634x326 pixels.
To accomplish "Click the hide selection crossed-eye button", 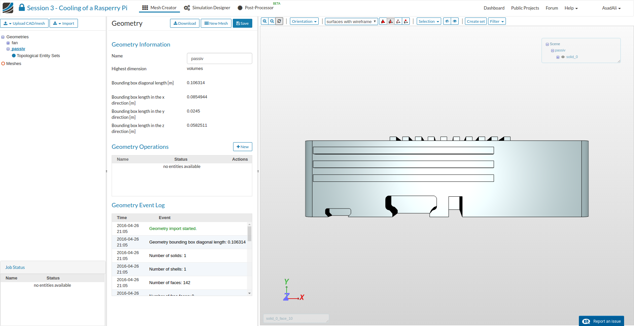I will (447, 21).
